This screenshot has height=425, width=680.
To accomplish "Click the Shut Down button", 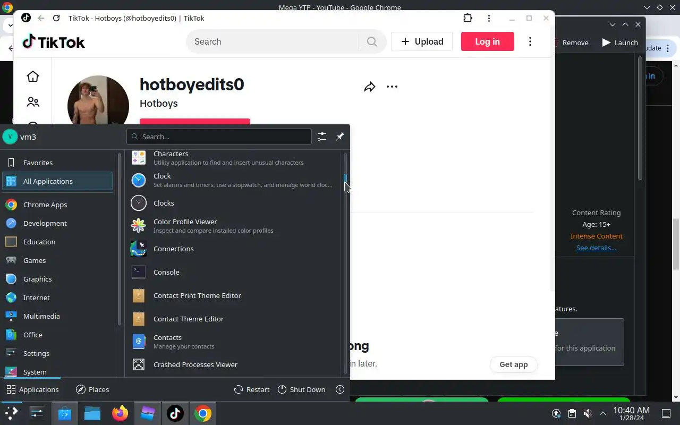I will (301, 389).
